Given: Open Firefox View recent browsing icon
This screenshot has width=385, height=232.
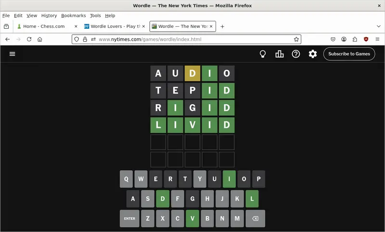Looking at the screenshot, I should point(6,26).
